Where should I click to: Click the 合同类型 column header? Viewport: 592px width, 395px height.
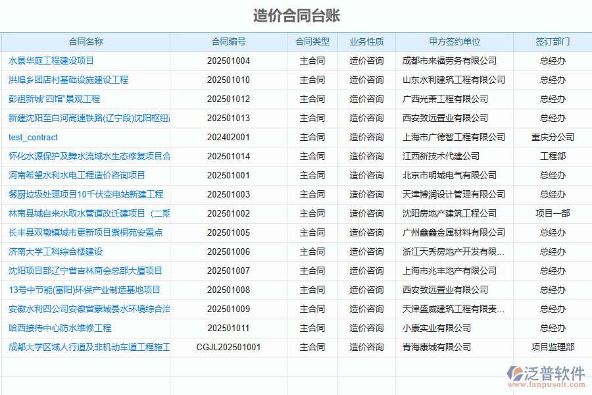coord(312,41)
